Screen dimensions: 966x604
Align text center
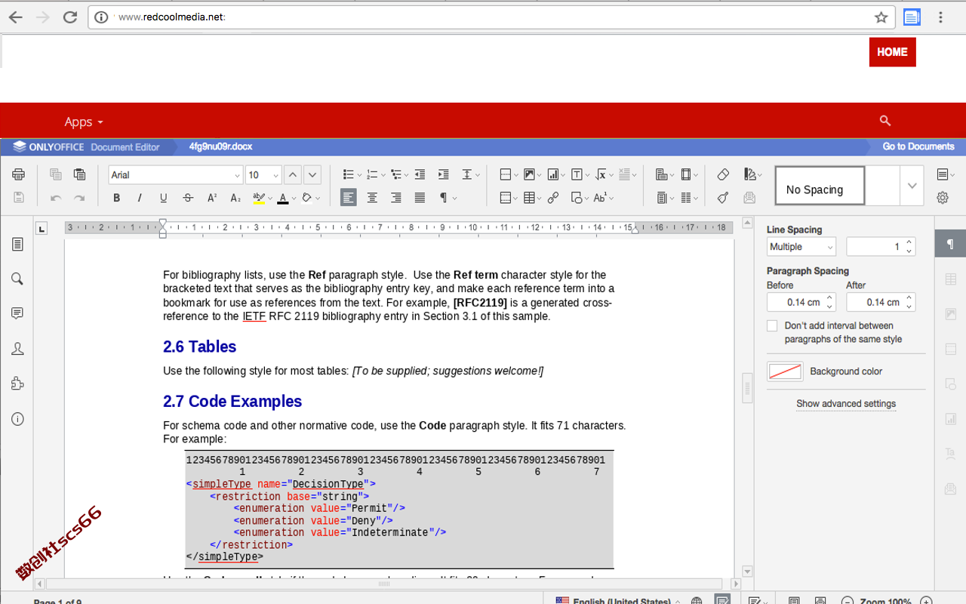pyautogui.click(x=372, y=198)
